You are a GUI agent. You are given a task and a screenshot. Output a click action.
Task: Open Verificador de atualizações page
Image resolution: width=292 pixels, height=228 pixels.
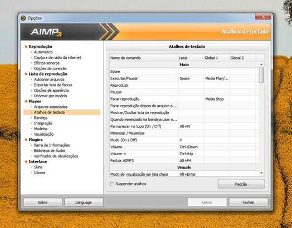click(x=56, y=156)
